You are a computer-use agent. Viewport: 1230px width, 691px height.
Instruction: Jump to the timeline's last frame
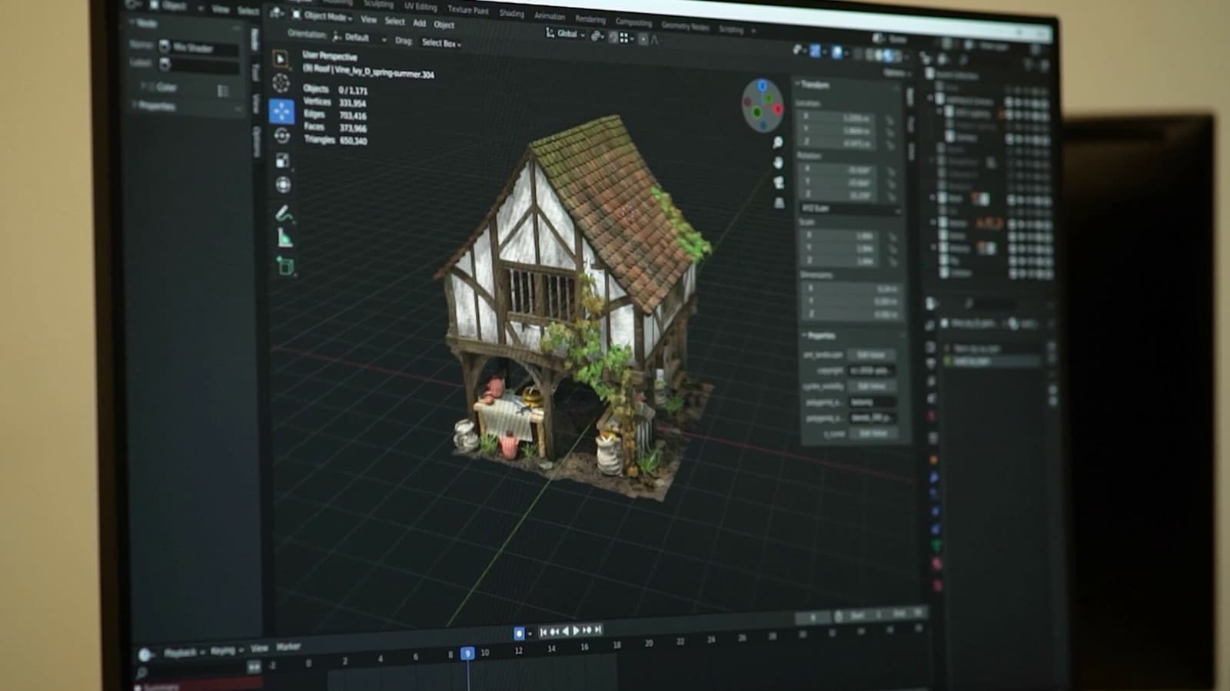click(x=598, y=630)
